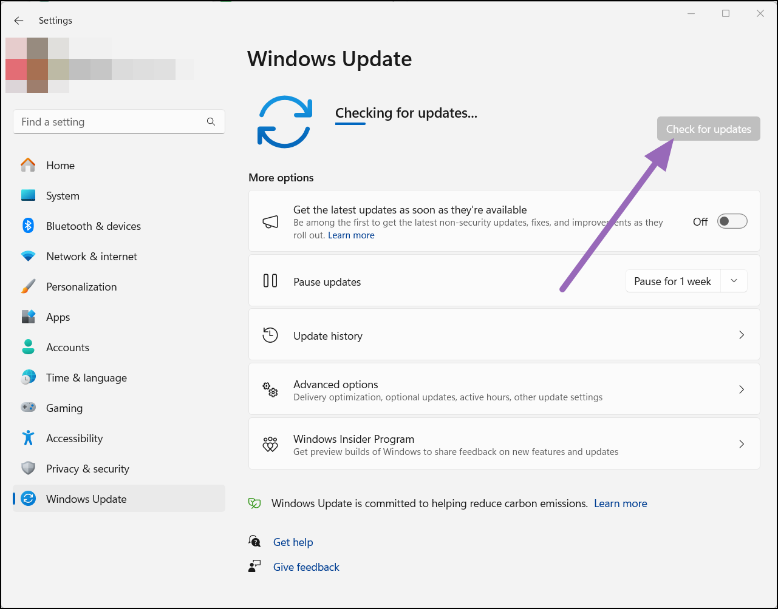Click the Bluetooth & devices icon
The height and width of the screenshot is (609, 778).
coord(28,226)
